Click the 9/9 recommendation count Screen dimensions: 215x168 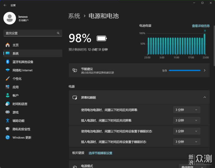pyautogui.click(x=165, y=70)
